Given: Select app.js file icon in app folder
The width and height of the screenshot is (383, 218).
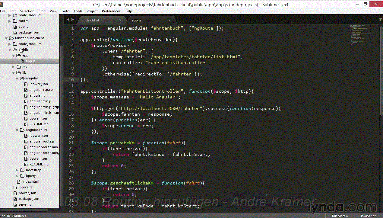Looking at the screenshot, I should 22,61.
